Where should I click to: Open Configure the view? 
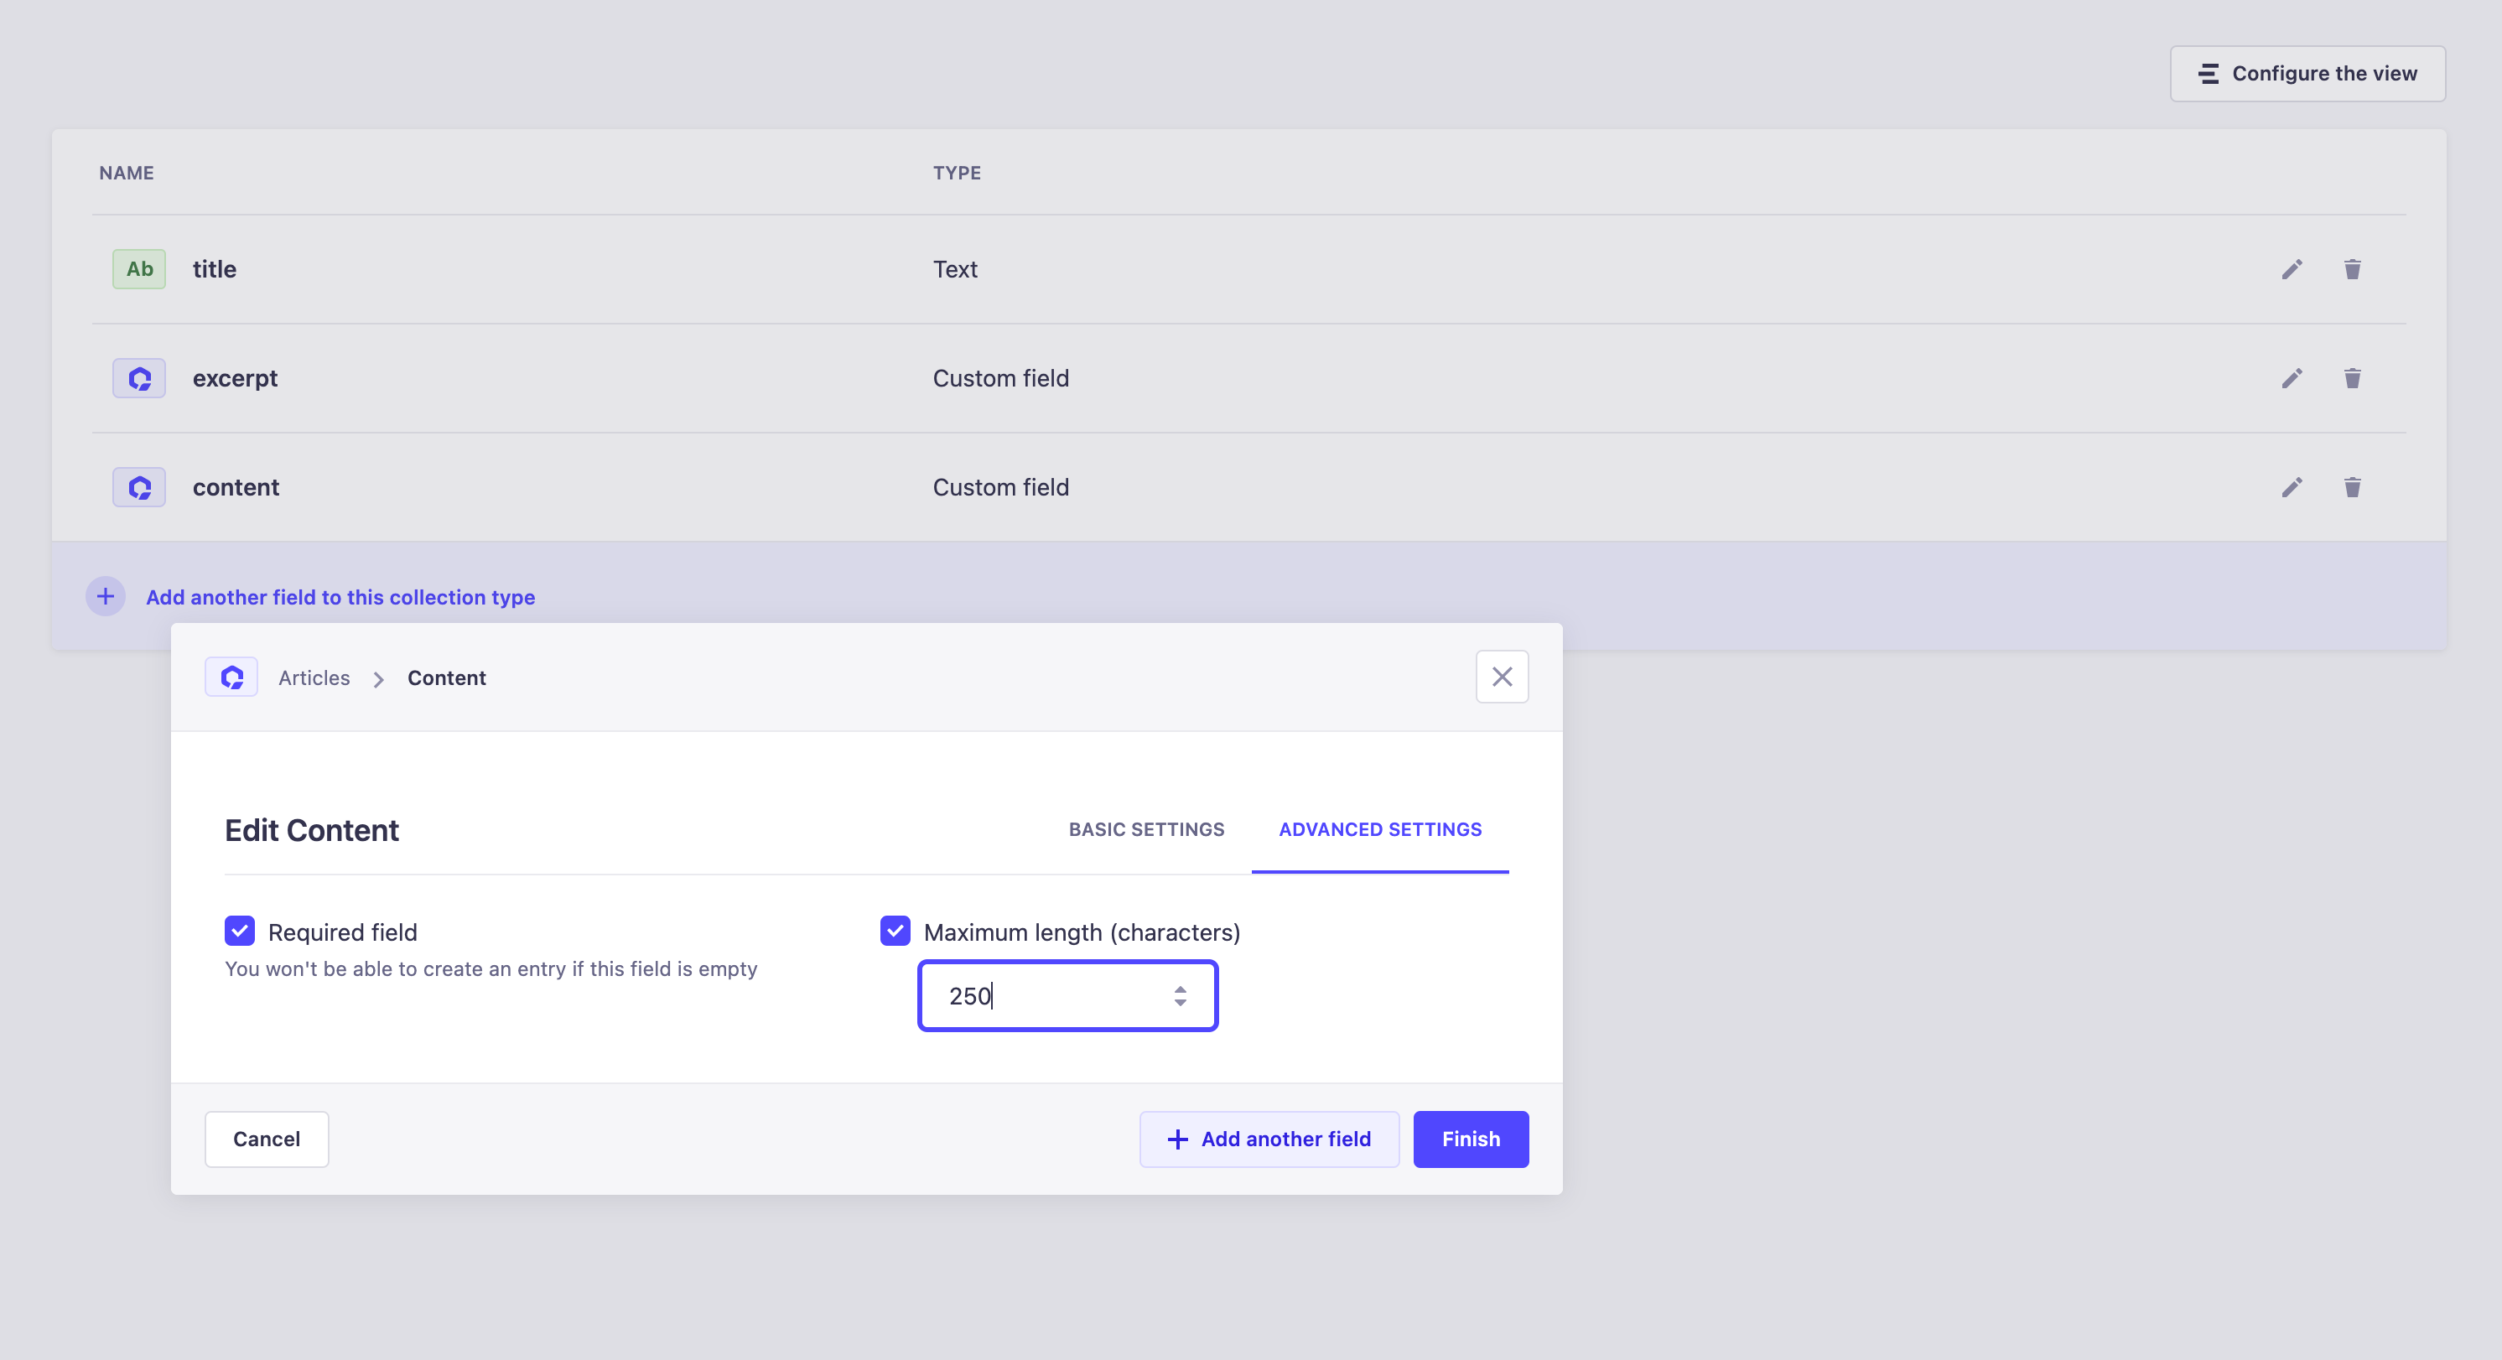pos(2307,73)
